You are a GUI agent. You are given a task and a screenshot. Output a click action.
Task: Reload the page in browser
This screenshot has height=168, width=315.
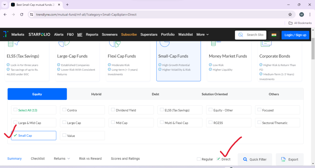pos(22,14)
